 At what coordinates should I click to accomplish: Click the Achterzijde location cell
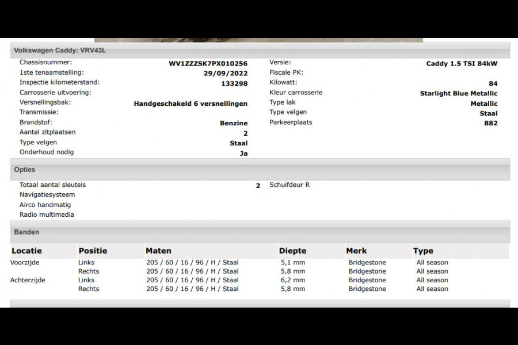pos(28,280)
